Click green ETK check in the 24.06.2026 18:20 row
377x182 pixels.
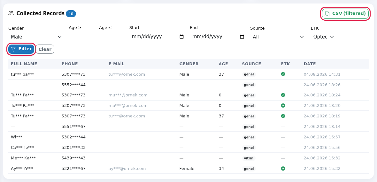pos(283,105)
